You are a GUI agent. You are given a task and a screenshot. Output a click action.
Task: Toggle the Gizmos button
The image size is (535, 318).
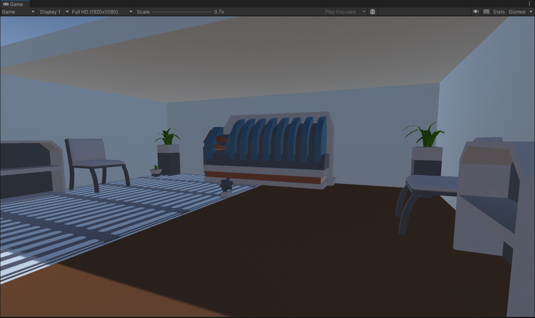pyautogui.click(x=517, y=12)
